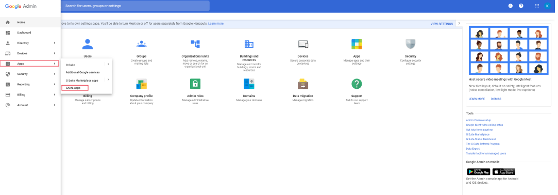Open the Organizational units icon
The width and height of the screenshot is (558, 195).
(195, 44)
